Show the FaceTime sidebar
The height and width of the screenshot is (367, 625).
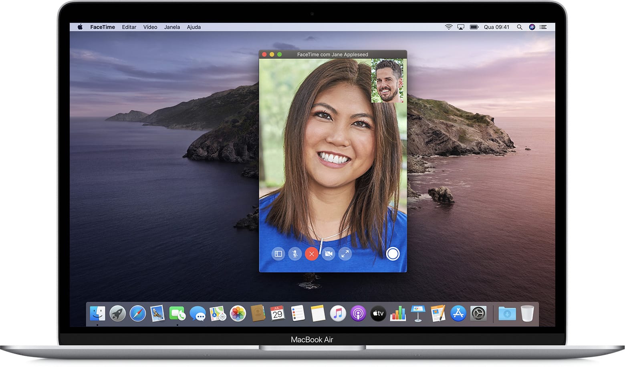278,254
